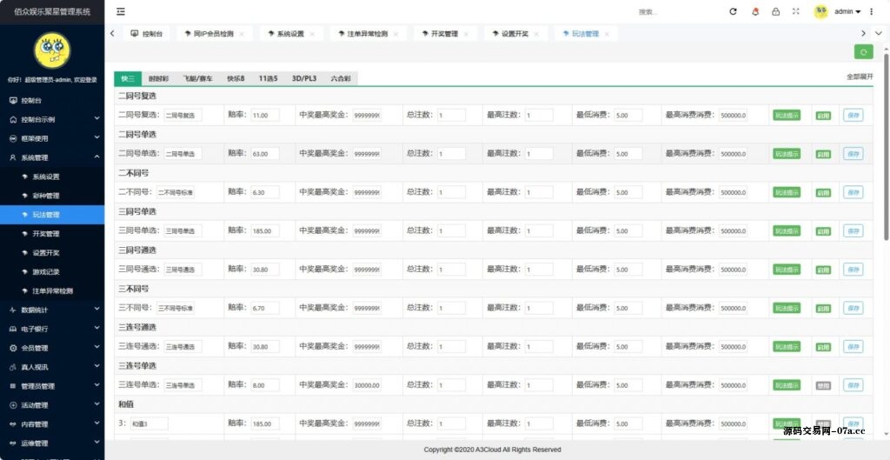Switch to the 快乐8 game tab

[x=236, y=79]
